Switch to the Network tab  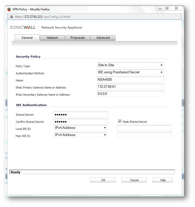click(x=52, y=38)
